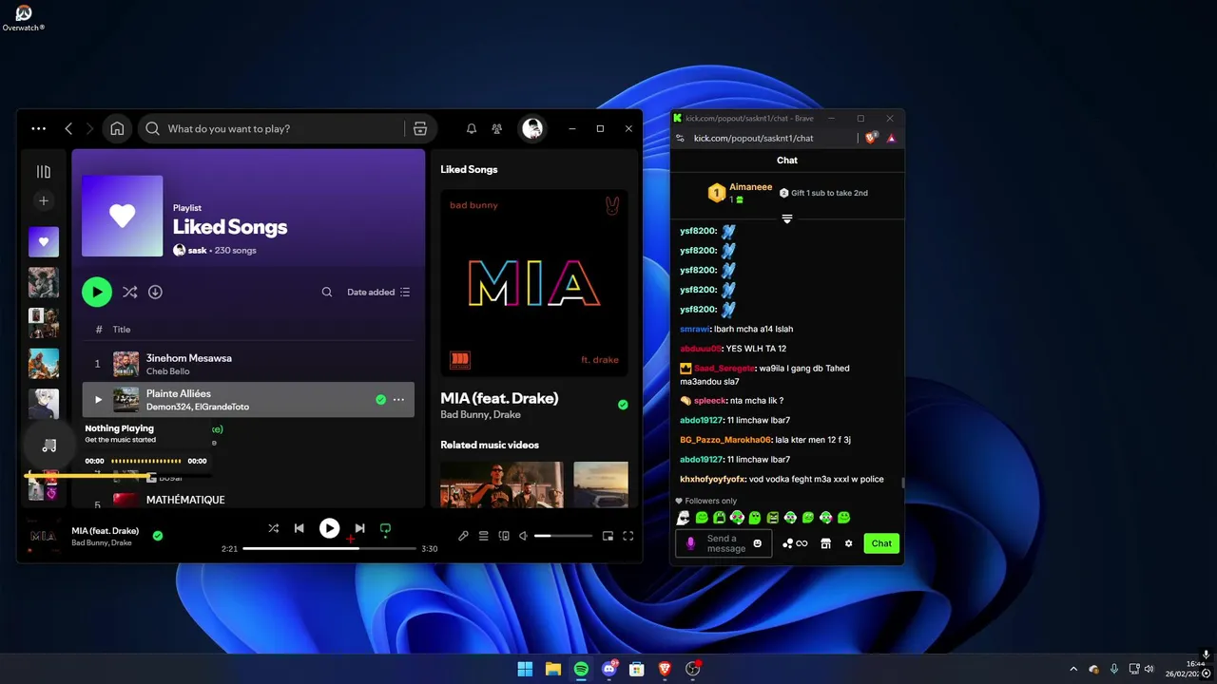Screen dimensions: 1217x684
Task: Open the Spotify profile avatar menu
Action: (x=532, y=128)
